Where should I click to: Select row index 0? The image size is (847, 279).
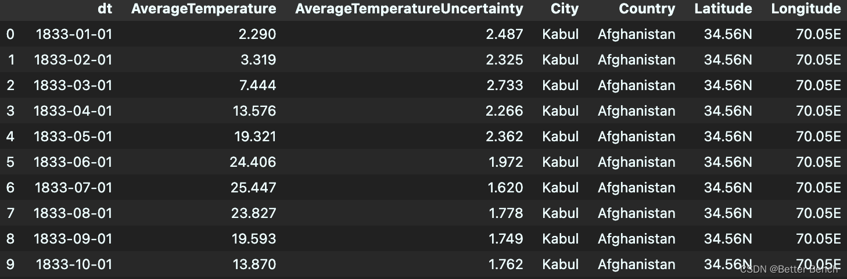[x=10, y=34]
